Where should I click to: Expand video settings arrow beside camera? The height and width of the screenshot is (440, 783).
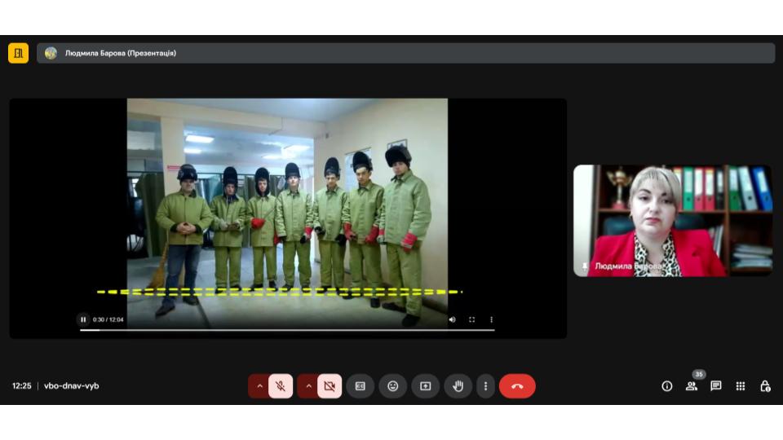(308, 386)
